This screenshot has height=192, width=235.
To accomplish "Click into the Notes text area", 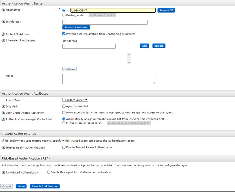I will [109, 79].
